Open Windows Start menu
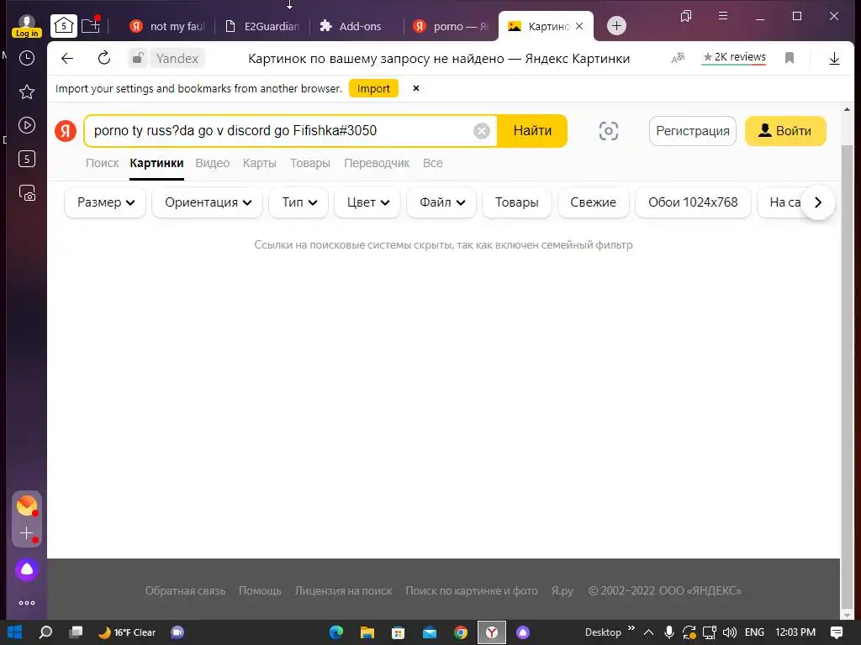The image size is (861, 645). (x=15, y=632)
